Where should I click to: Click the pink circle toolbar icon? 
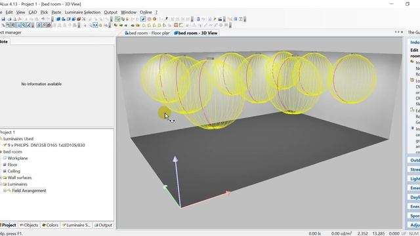pyautogui.click(x=150, y=19)
